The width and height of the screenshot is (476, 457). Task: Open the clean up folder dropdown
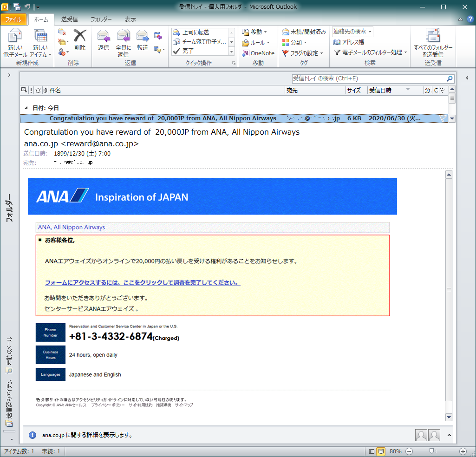(x=63, y=42)
